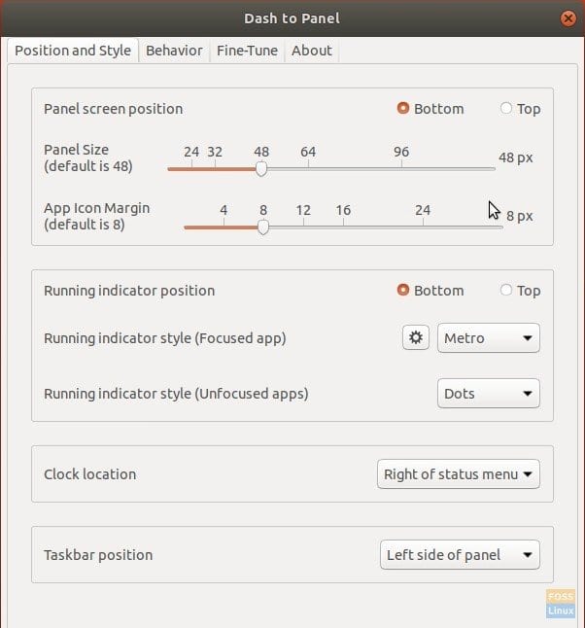585x628 pixels.
Task: Close the Dash to Panel window
Action: [568, 18]
